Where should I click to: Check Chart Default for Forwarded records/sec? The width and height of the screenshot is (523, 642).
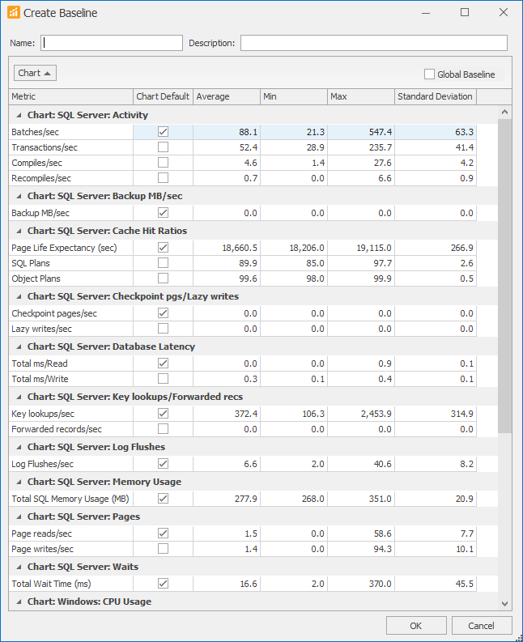pyautogui.click(x=163, y=429)
